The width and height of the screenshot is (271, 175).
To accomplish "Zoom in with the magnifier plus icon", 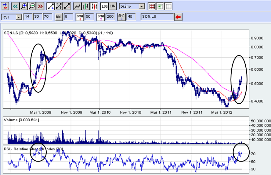I will click(x=24, y=6).
